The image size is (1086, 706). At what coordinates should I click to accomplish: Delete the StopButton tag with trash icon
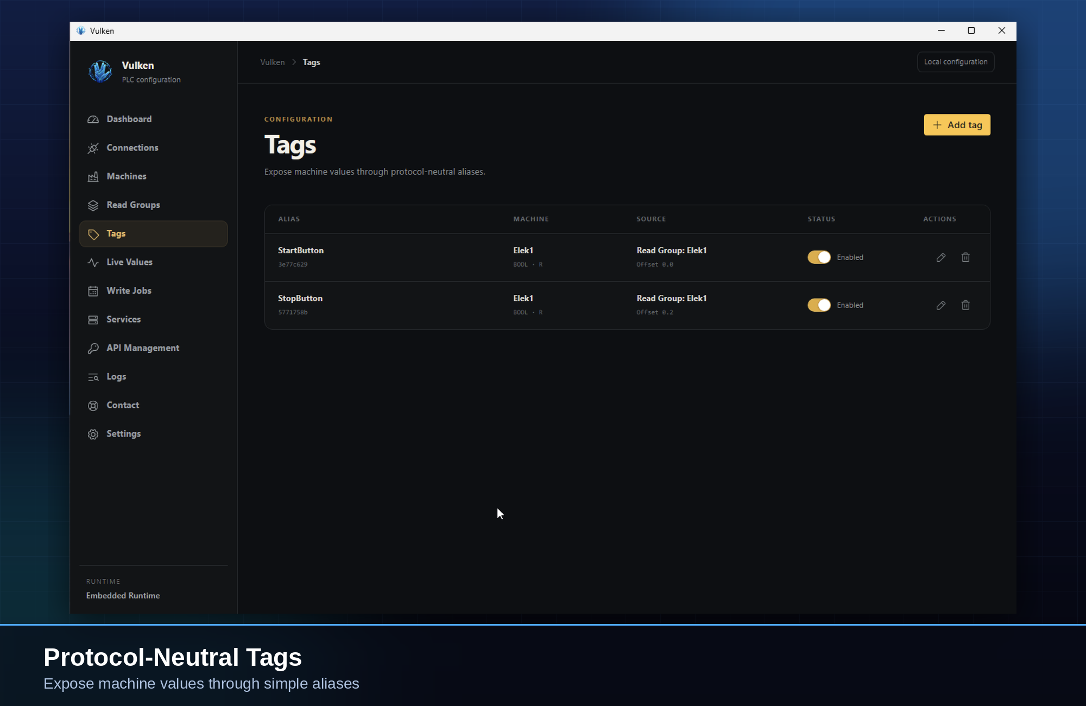(x=965, y=305)
